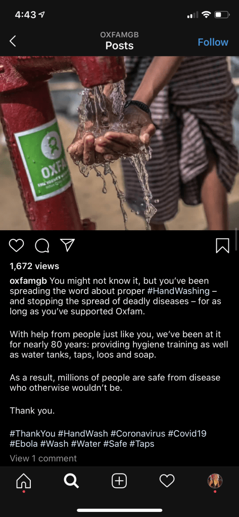239x517 pixels.
Task: Open the #Ebola hashtag
Action: tap(24, 444)
